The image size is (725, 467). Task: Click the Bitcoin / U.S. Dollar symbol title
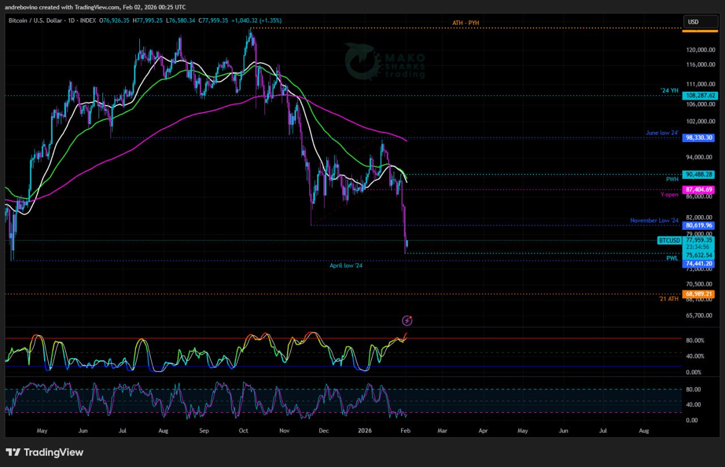pos(36,20)
